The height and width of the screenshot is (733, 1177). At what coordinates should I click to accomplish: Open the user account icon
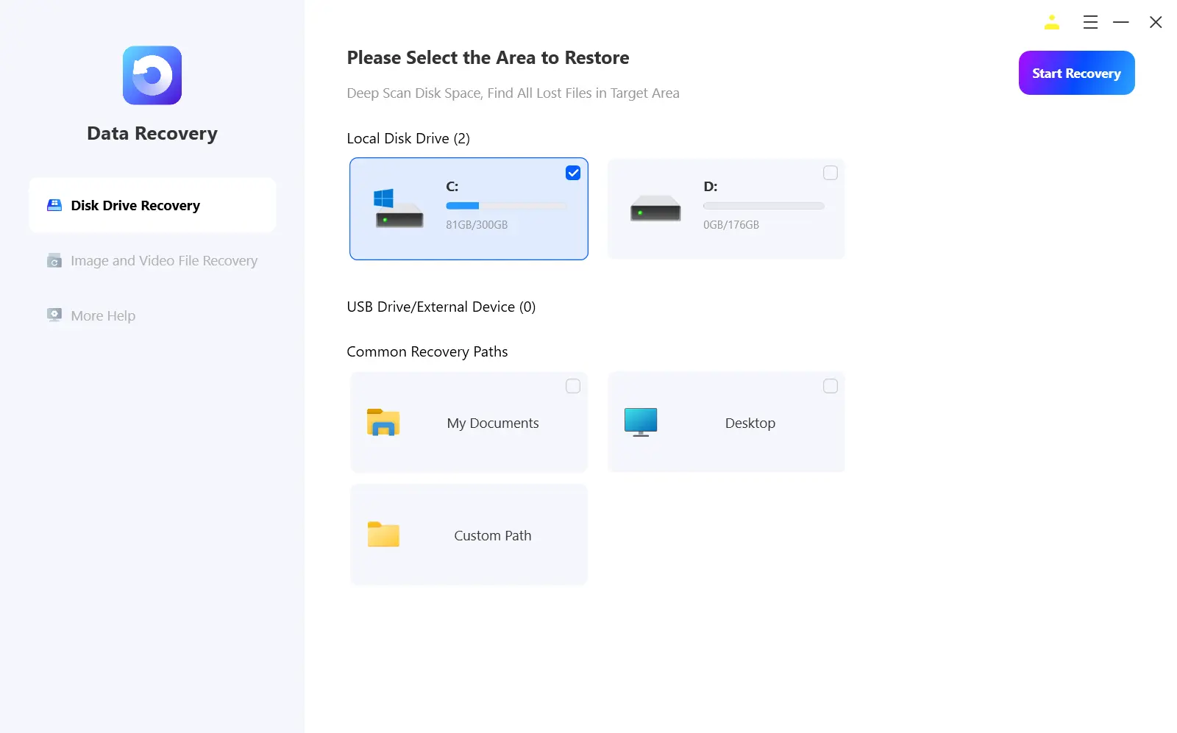click(x=1052, y=23)
